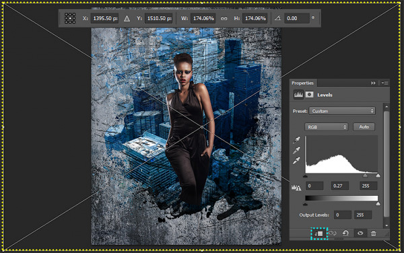Collapse the panel with double arrows

click(x=373, y=83)
